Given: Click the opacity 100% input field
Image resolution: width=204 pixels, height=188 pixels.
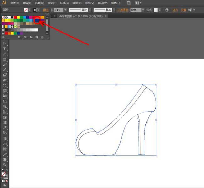Looking at the screenshot, I should coord(135,10).
